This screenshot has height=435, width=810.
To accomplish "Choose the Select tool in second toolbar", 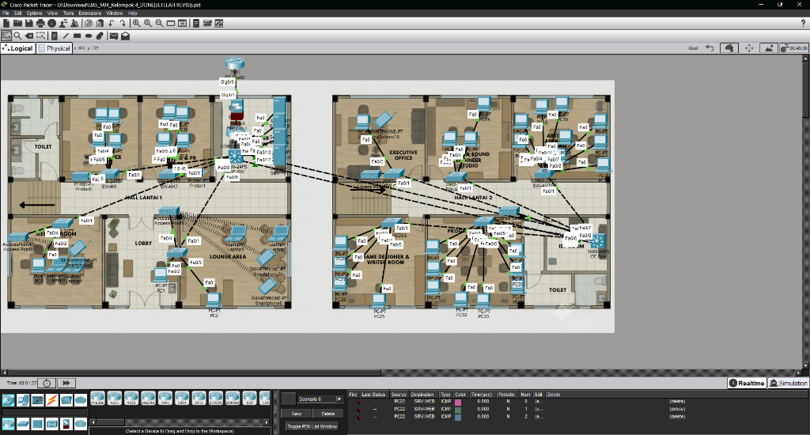I will coord(6,36).
